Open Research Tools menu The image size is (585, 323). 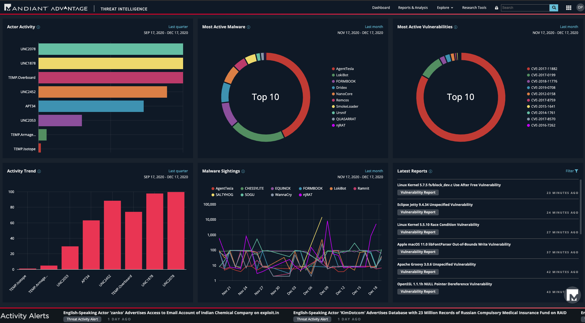pos(474,8)
